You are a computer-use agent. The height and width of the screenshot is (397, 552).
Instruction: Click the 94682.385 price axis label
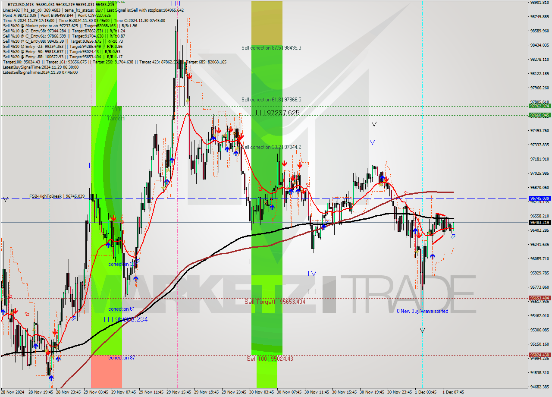point(539,387)
